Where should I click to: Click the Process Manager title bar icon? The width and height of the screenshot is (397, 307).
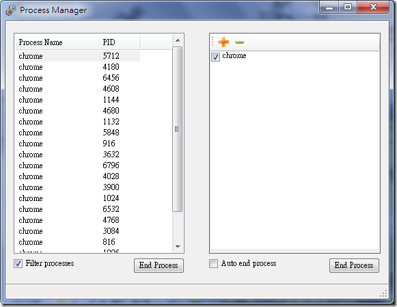pyautogui.click(x=11, y=10)
